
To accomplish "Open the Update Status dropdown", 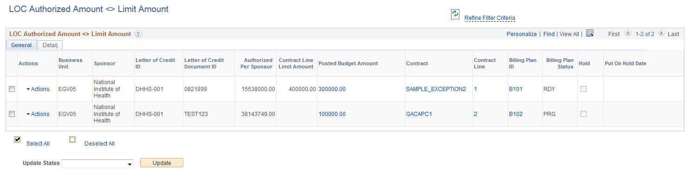I will pyautogui.click(x=97, y=164).
